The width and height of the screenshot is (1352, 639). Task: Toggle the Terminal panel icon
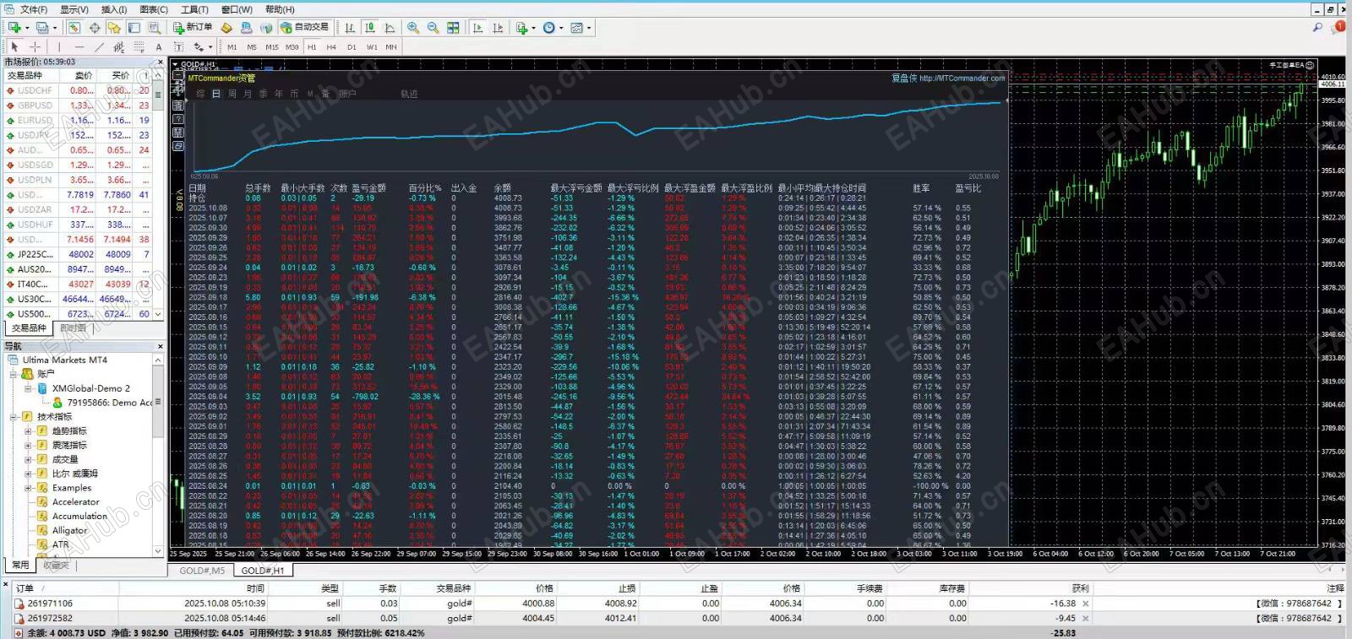[134, 28]
